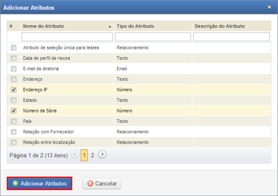
Task: Select the País attribute checkbox
Action: pyautogui.click(x=14, y=121)
